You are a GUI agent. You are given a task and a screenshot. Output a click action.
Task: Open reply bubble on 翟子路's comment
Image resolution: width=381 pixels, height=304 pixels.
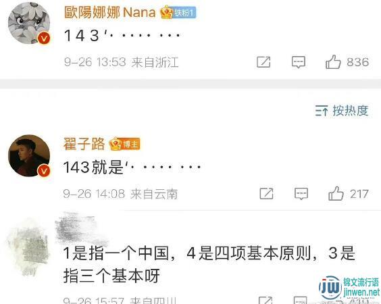301,194
